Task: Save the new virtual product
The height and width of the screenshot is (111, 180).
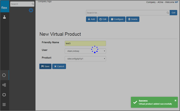Action: click(45, 66)
